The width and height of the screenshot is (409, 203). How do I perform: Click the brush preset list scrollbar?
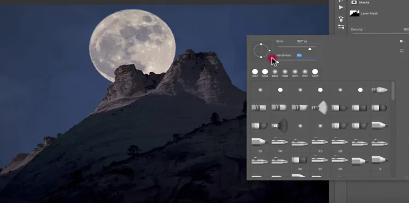tap(393, 91)
